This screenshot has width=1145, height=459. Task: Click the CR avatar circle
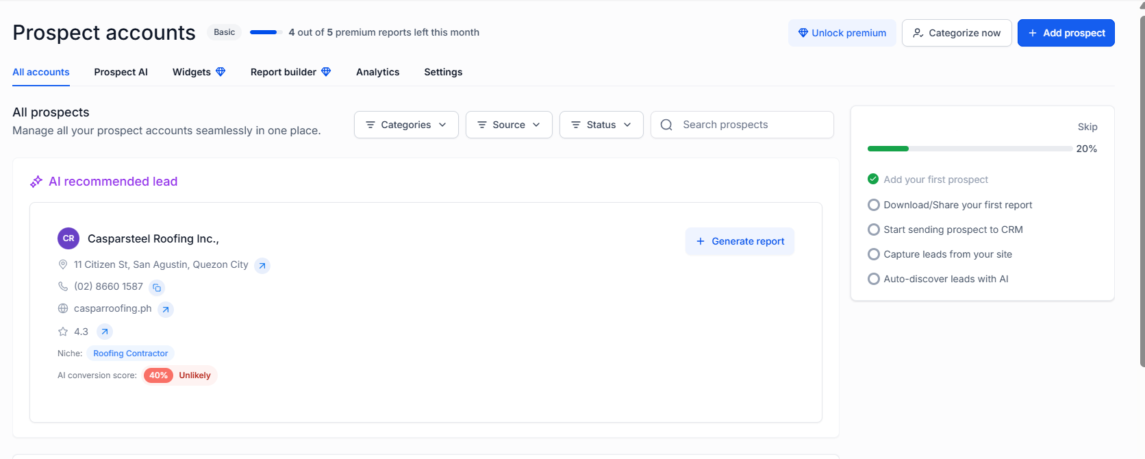[68, 238]
